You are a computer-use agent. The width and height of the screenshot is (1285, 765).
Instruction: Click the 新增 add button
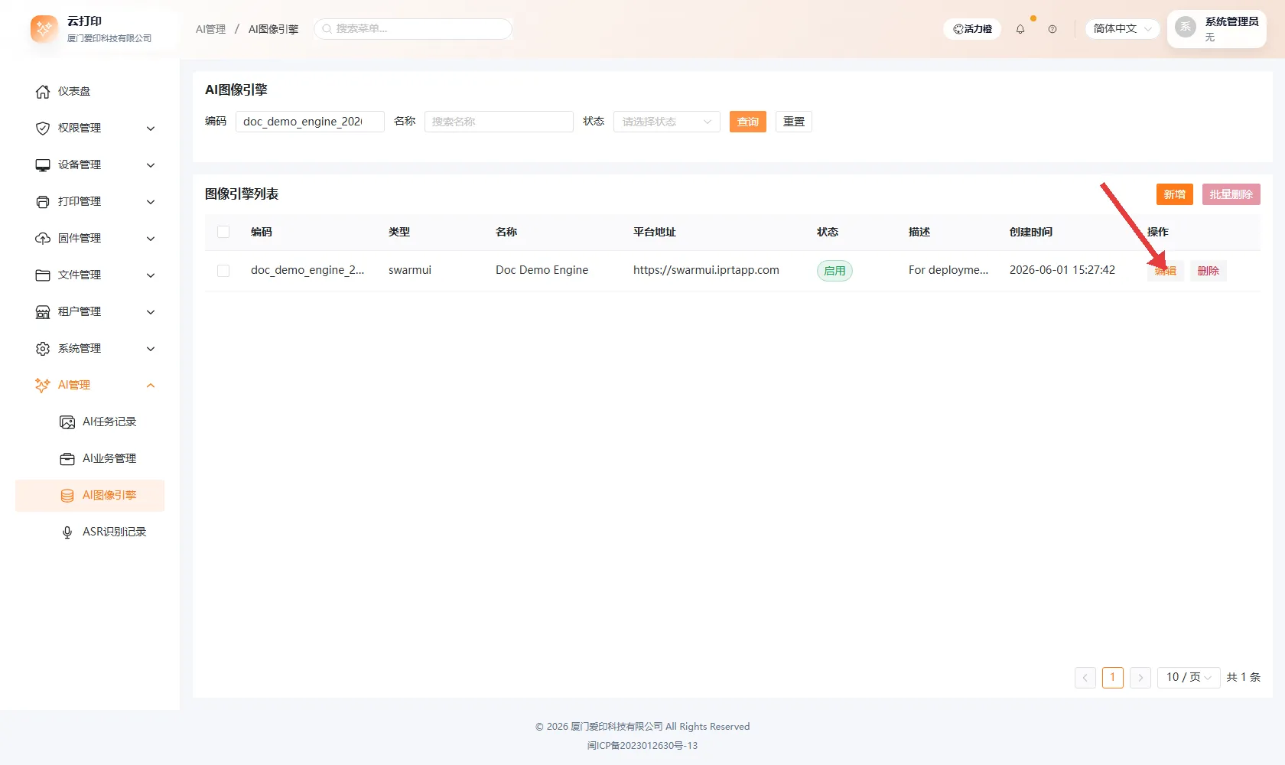1175,194
